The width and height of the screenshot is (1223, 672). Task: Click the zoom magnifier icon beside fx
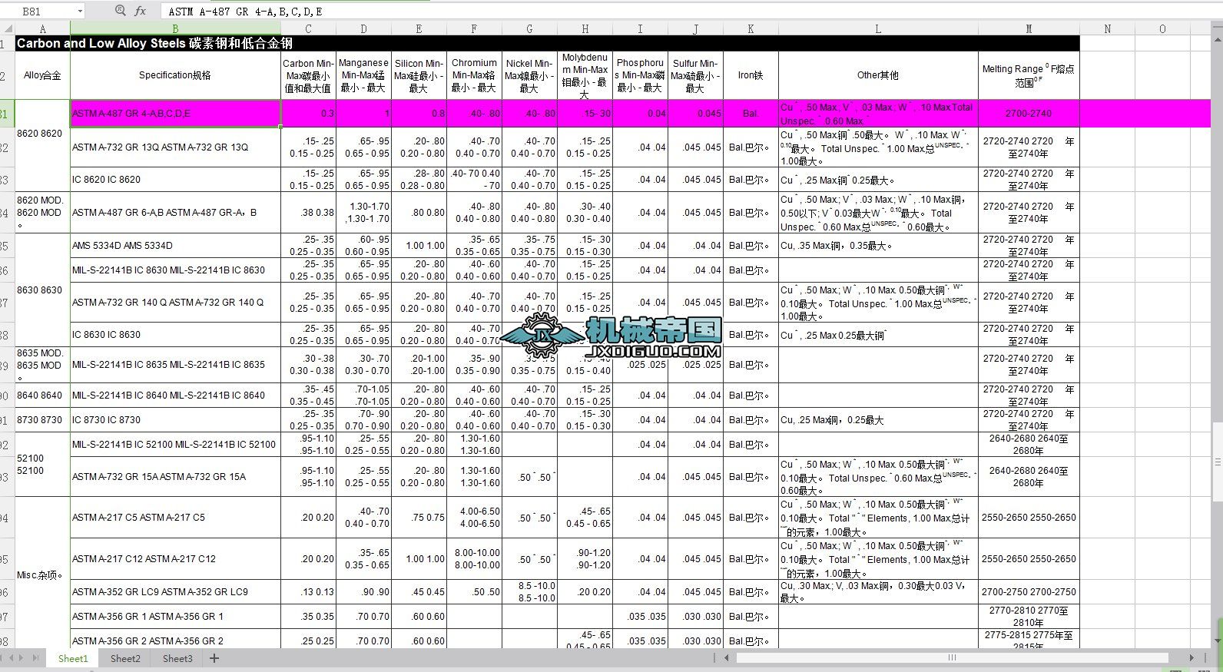(x=120, y=11)
